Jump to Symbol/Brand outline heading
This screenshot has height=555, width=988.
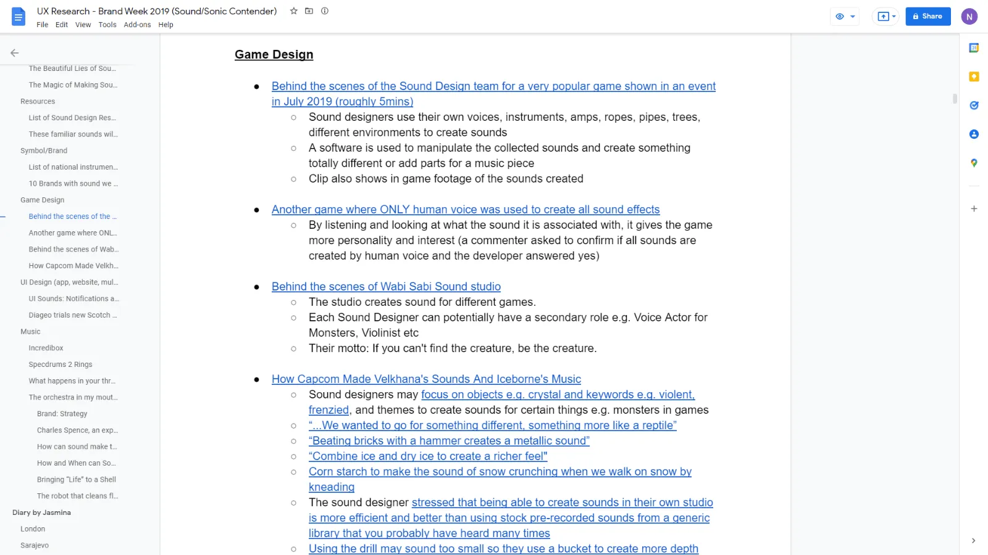[44, 150]
